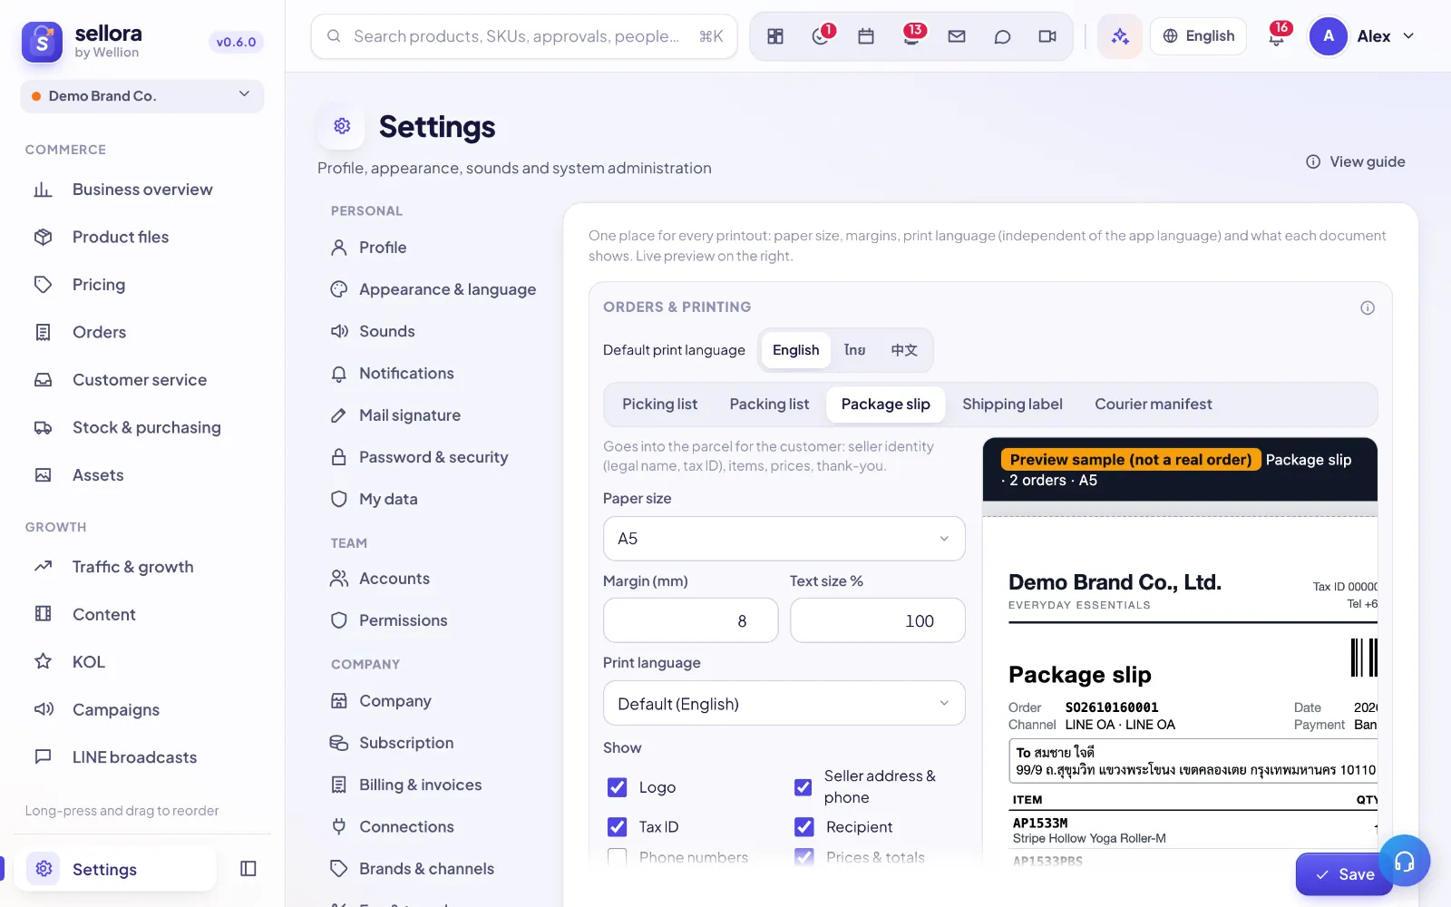Uncheck the Recipient checkbox

803,827
